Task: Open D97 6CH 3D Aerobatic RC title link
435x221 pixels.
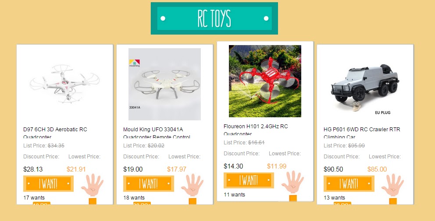Action: [x=55, y=133]
